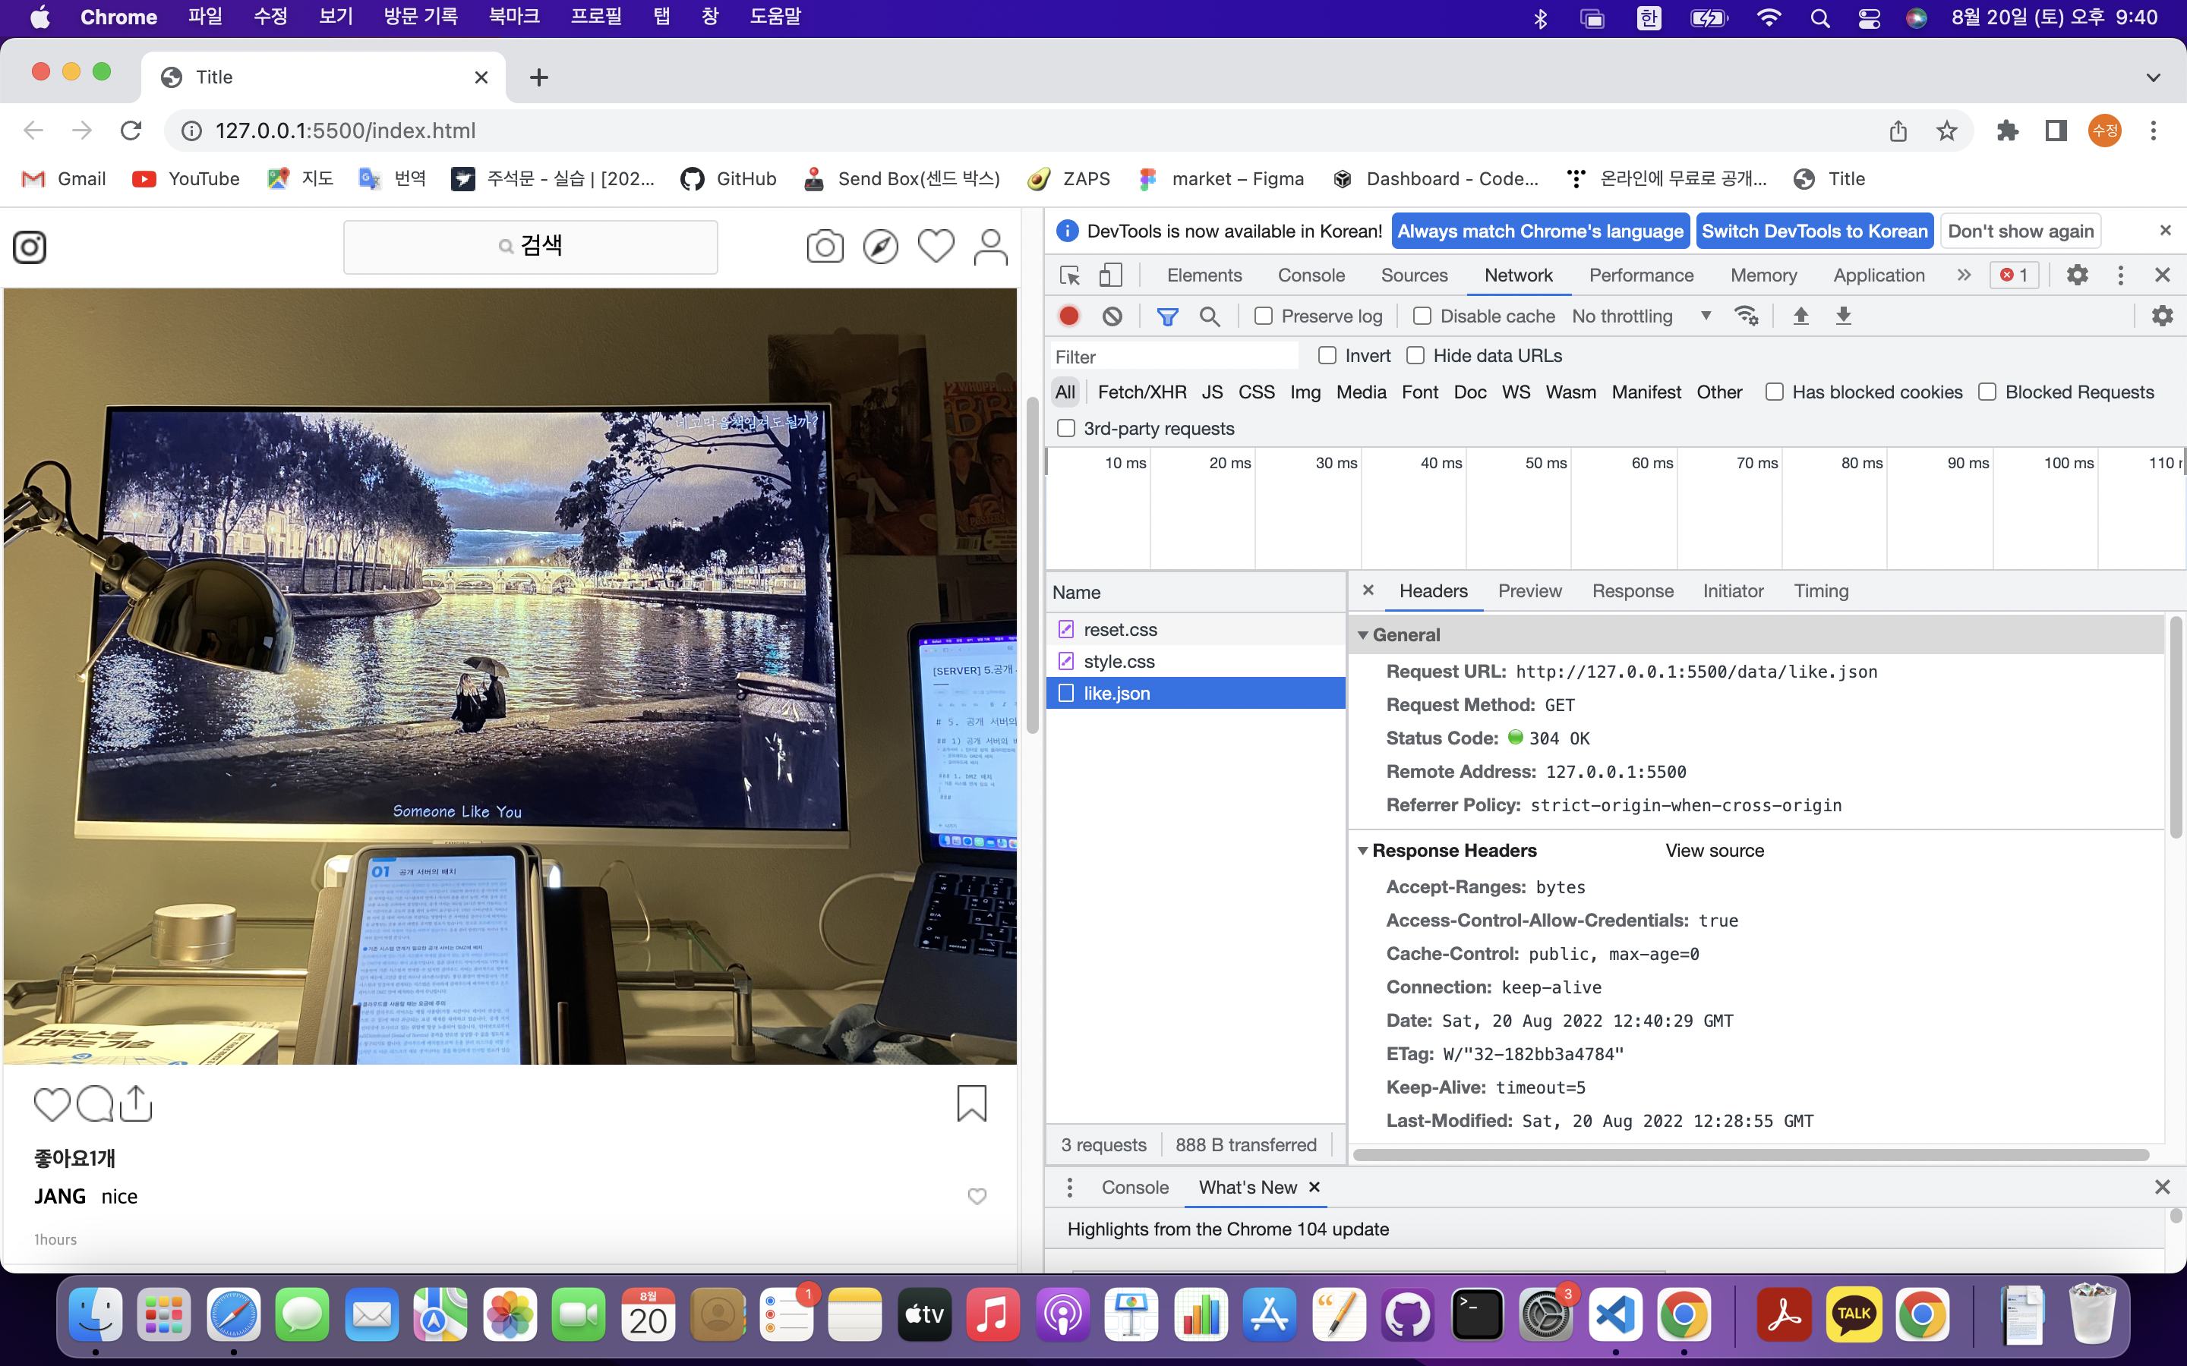Switch to the Sources tab
This screenshot has width=2187, height=1366.
pyautogui.click(x=1413, y=275)
